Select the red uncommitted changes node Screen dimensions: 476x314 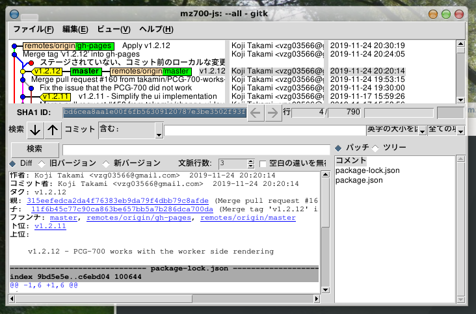click(31, 63)
